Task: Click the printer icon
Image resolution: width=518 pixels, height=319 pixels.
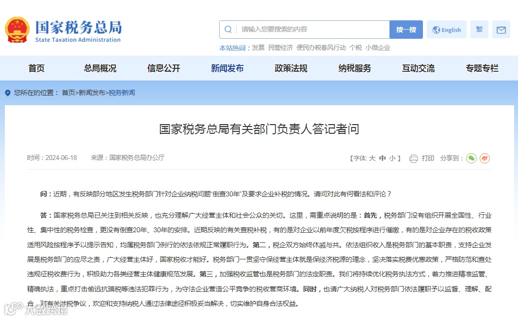Action: pyautogui.click(x=414, y=159)
